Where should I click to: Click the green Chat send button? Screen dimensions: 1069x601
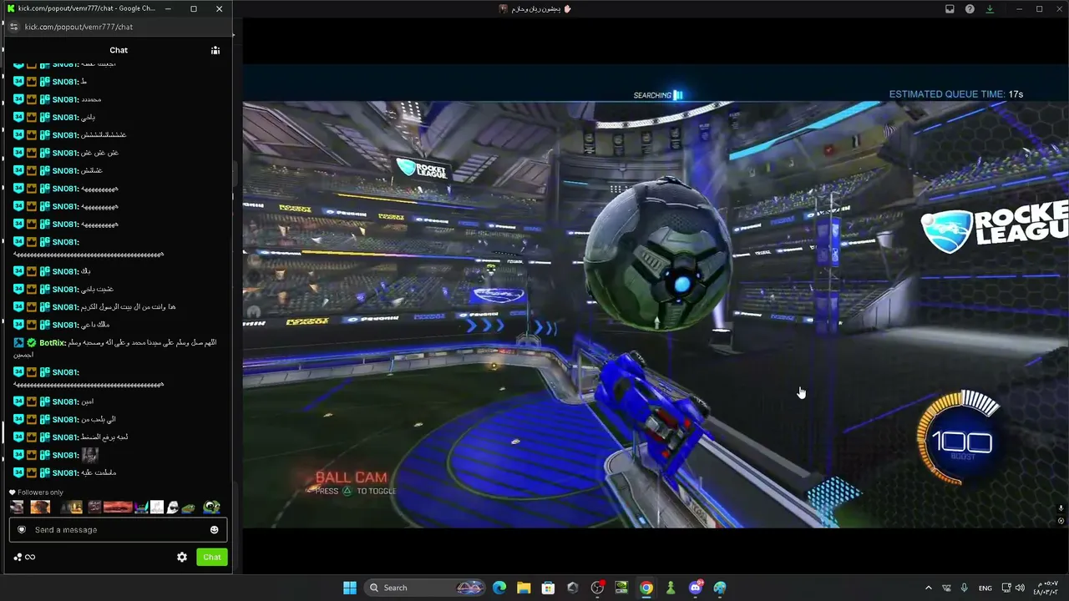click(x=212, y=557)
